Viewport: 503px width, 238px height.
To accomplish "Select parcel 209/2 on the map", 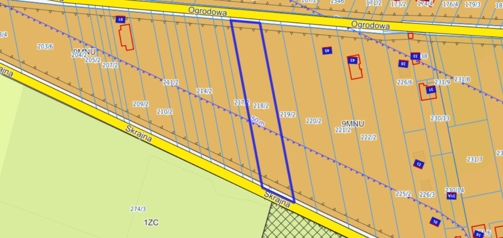I will click(140, 104).
